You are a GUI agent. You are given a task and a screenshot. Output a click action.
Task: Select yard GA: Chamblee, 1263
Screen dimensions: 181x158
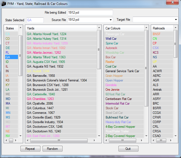61,99
